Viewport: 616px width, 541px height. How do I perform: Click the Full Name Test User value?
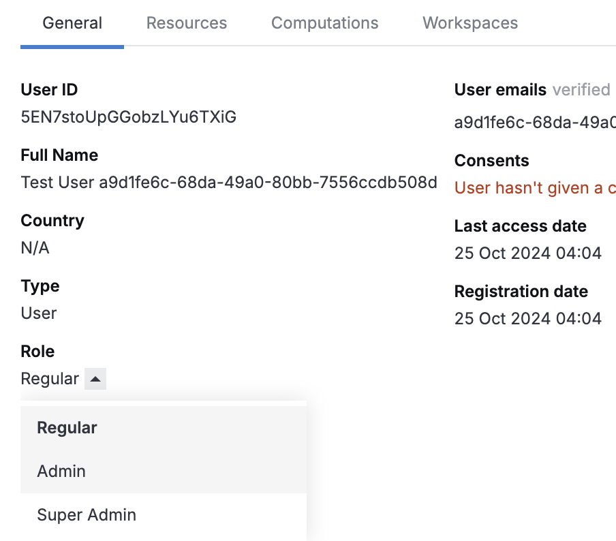pyautogui.click(x=229, y=183)
